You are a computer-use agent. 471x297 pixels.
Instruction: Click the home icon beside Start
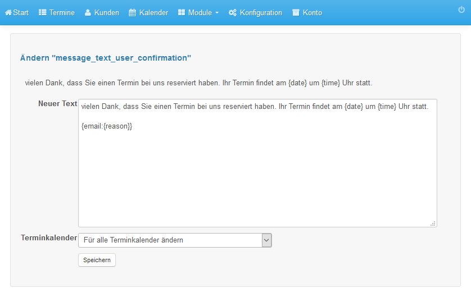pos(8,12)
